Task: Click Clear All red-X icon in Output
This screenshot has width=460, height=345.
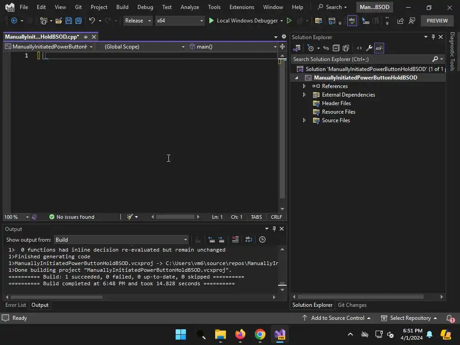Action: pyautogui.click(x=235, y=240)
